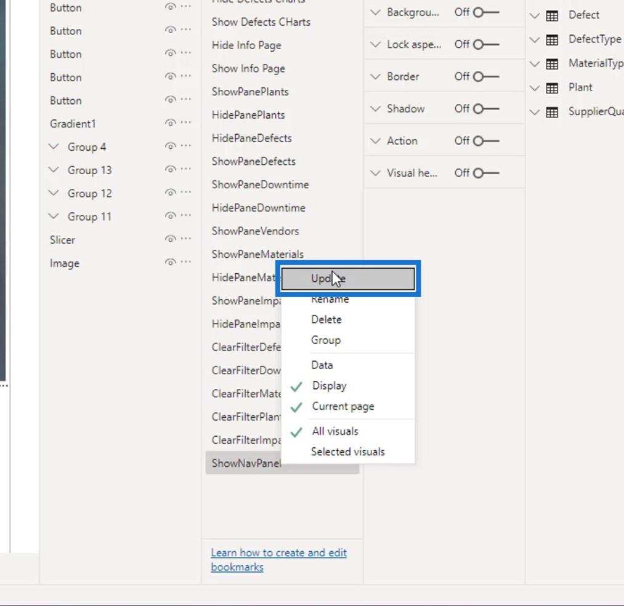Choose Delete in the bookmark context menu

pyautogui.click(x=348, y=319)
